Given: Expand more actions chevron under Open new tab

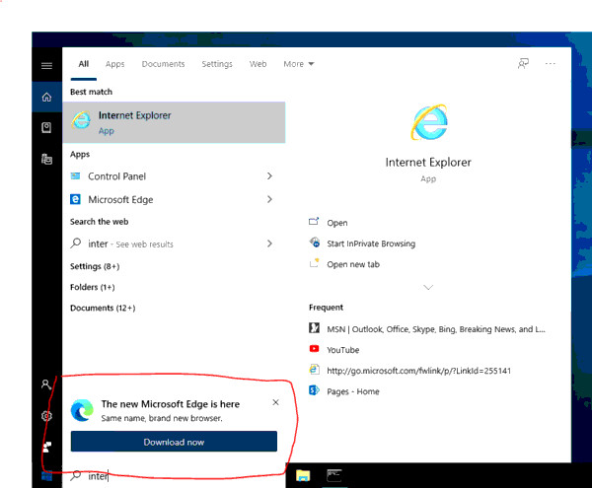Looking at the screenshot, I should 428,288.
